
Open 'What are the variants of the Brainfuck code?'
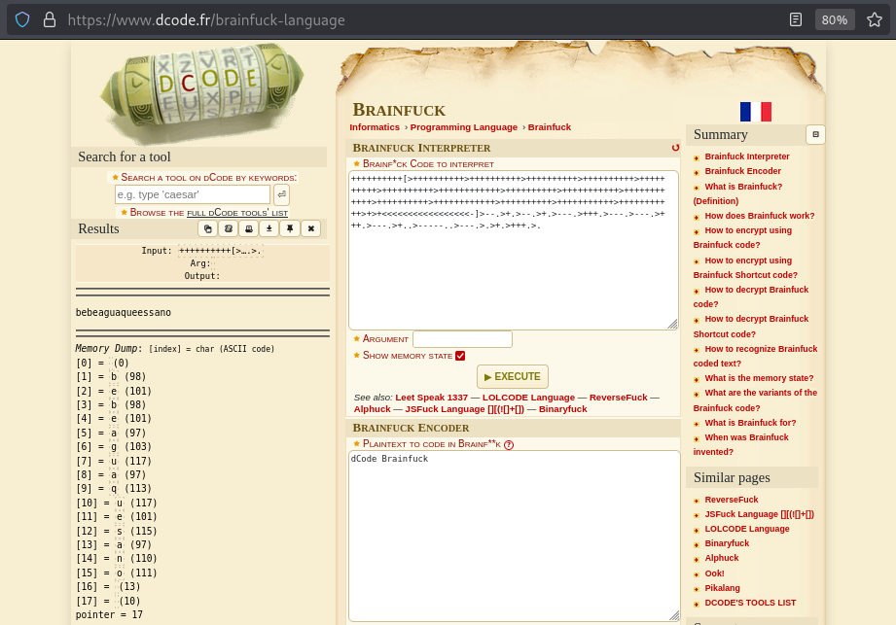pyautogui.click(x=756, y=400)
